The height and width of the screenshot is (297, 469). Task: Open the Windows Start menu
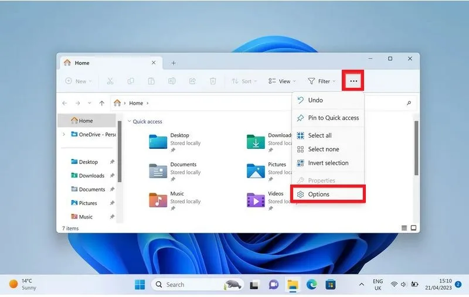140,285
